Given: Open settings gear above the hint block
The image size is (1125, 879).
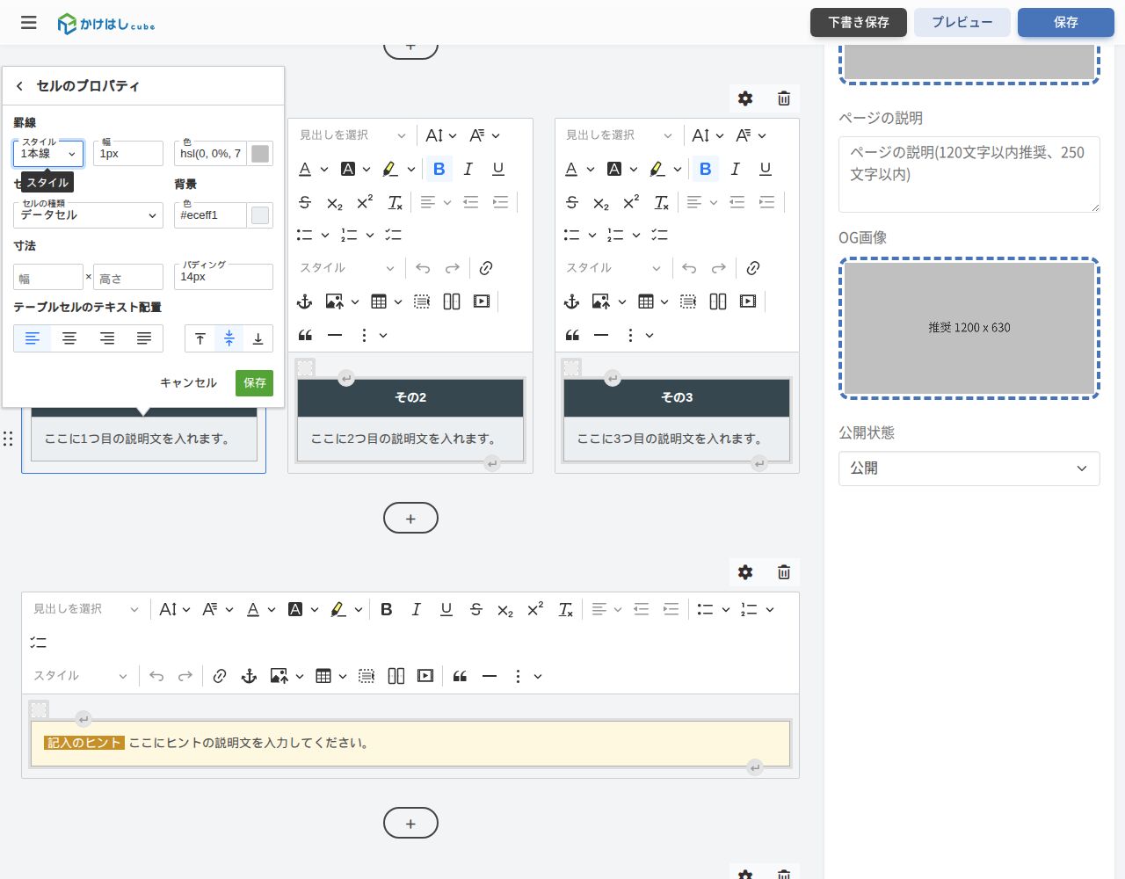Looking at the screenshot, I should (745, 572).
